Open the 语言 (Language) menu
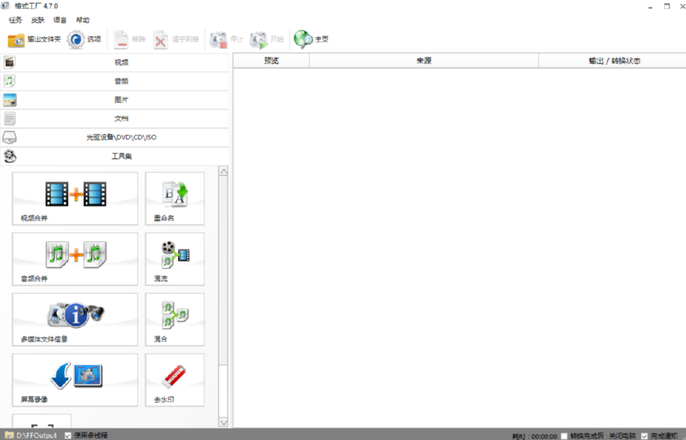This screenshot has width=686, height=440. point(60,20)
